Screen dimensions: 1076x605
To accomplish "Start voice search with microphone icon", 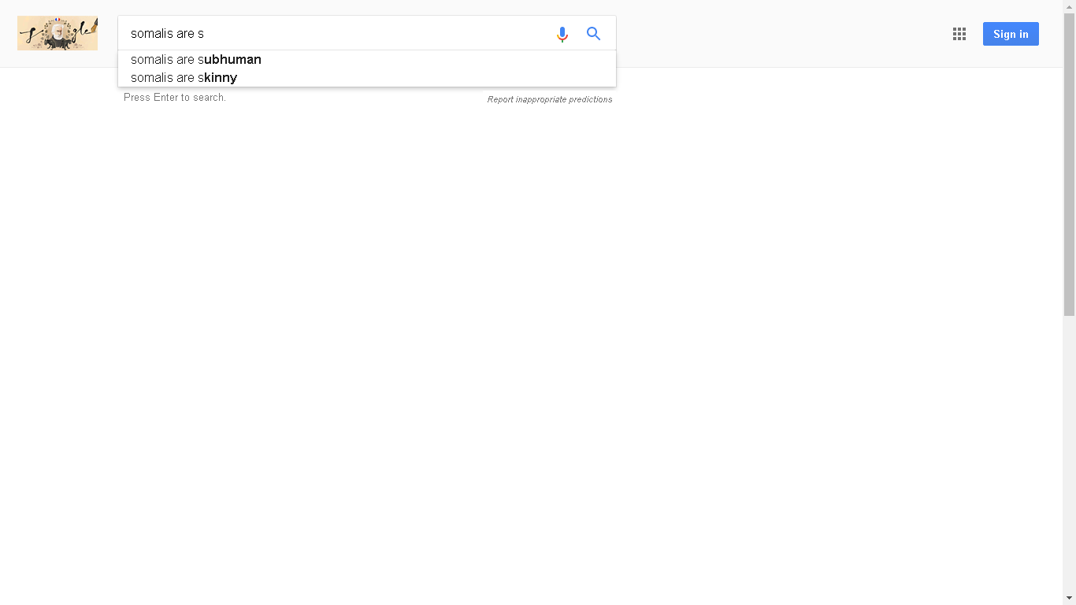I will tap(562, 34).
